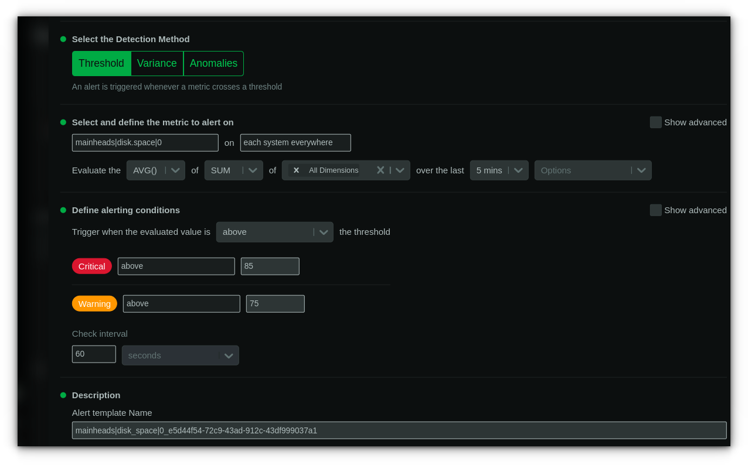The height and width of the screenshot is (465, 748).
Task: Click the 'Description' section heading
Action: coord(96,395)
